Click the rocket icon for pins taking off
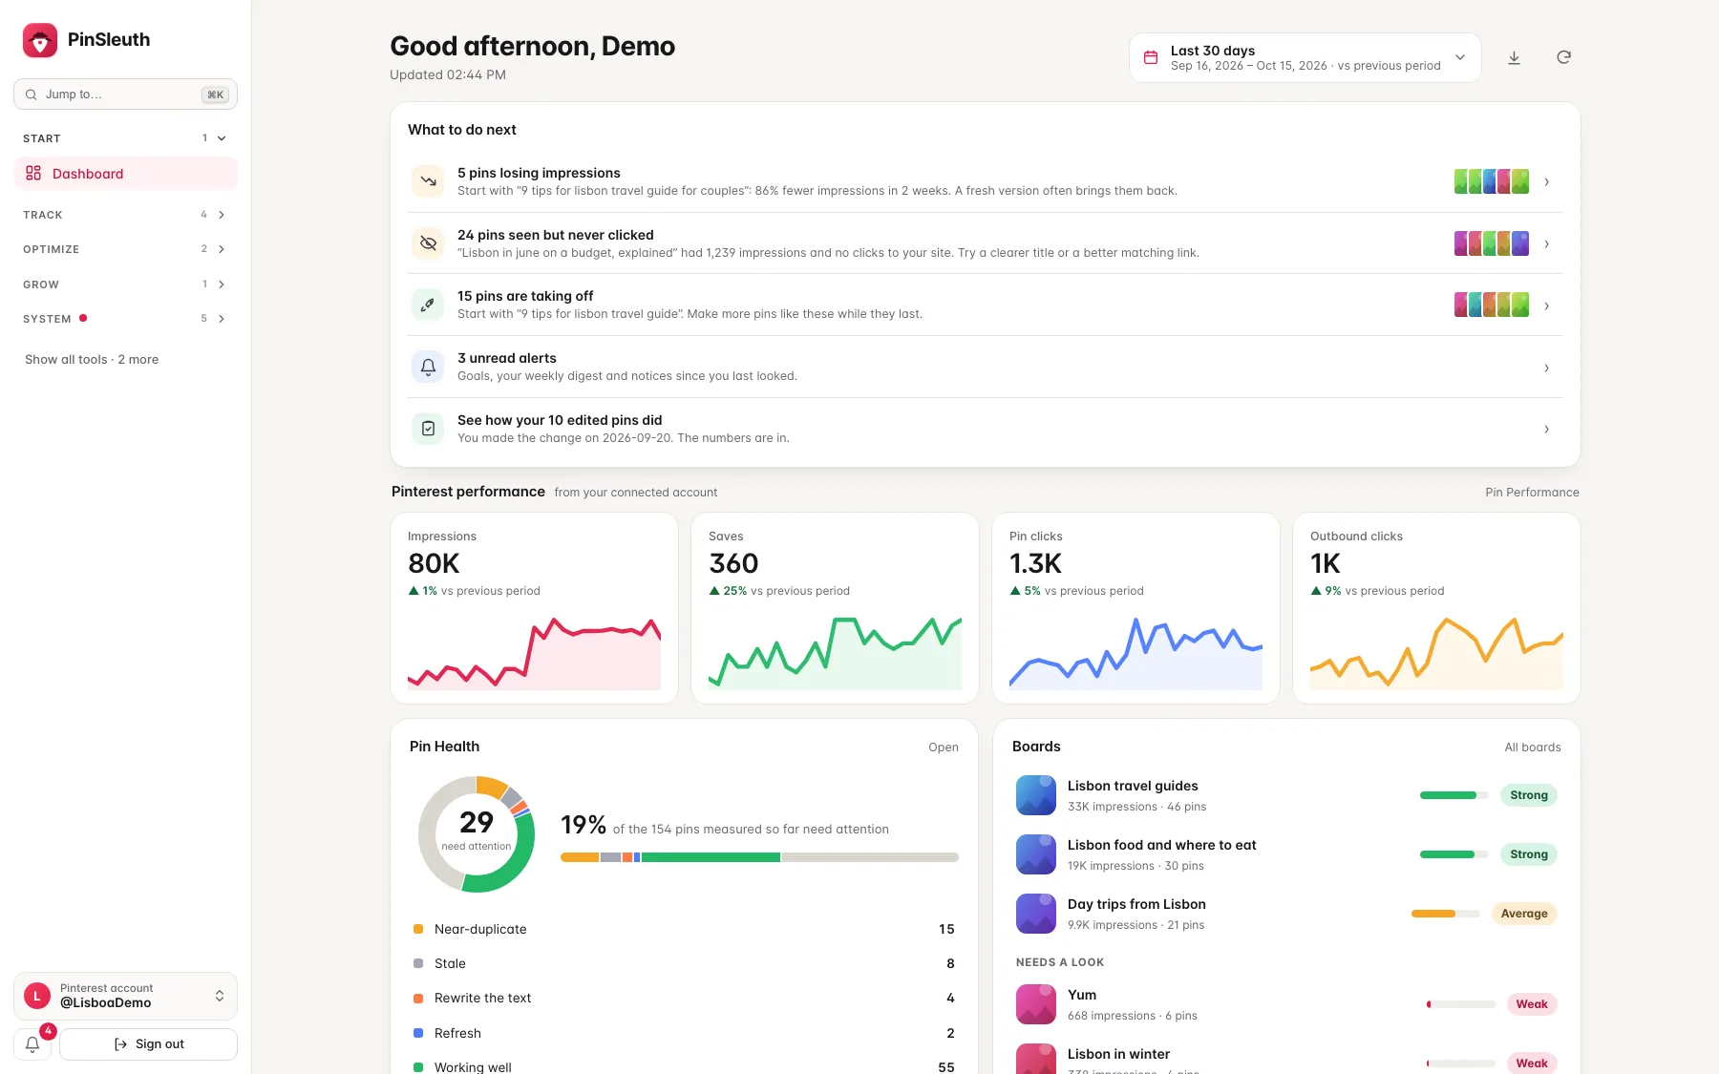 tap(428, 305)
